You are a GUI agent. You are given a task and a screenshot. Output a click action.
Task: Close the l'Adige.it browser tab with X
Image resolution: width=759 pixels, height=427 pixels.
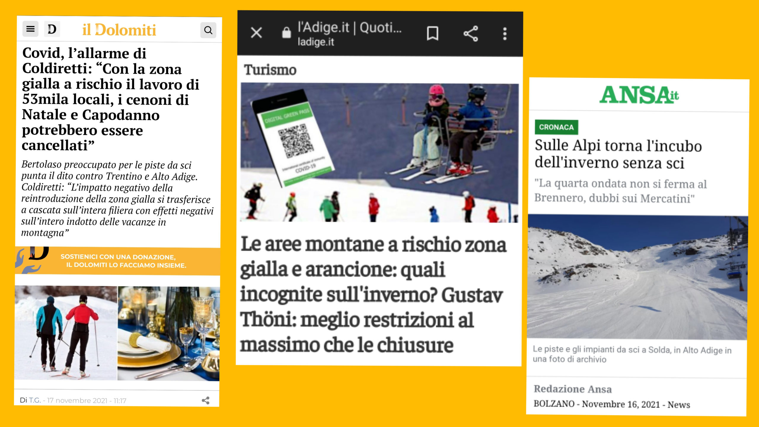coord(256,33)
